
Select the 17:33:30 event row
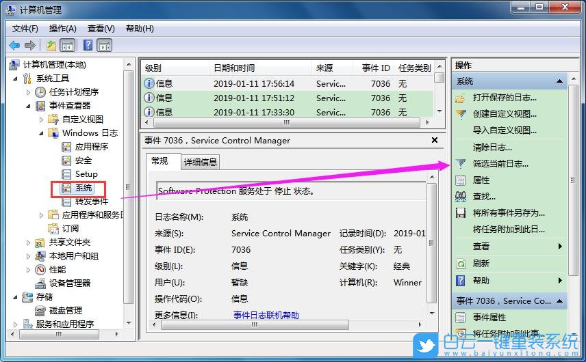click(x=287, y=112)
